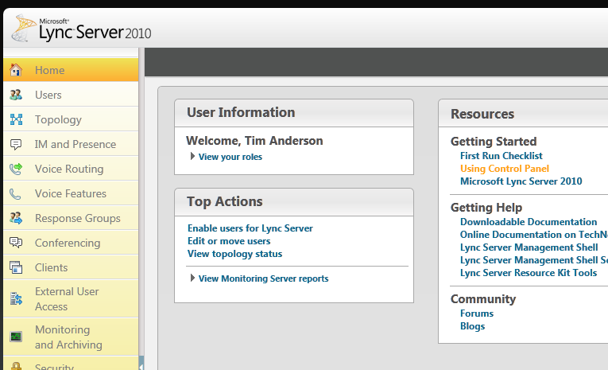Open Lync Server Resource Kit Tools

pyautogui.click(x=528, y=273)
